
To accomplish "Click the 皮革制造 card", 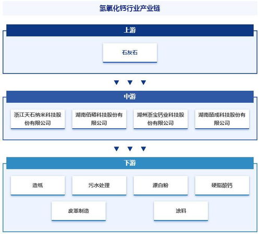I will click(79, 211).
